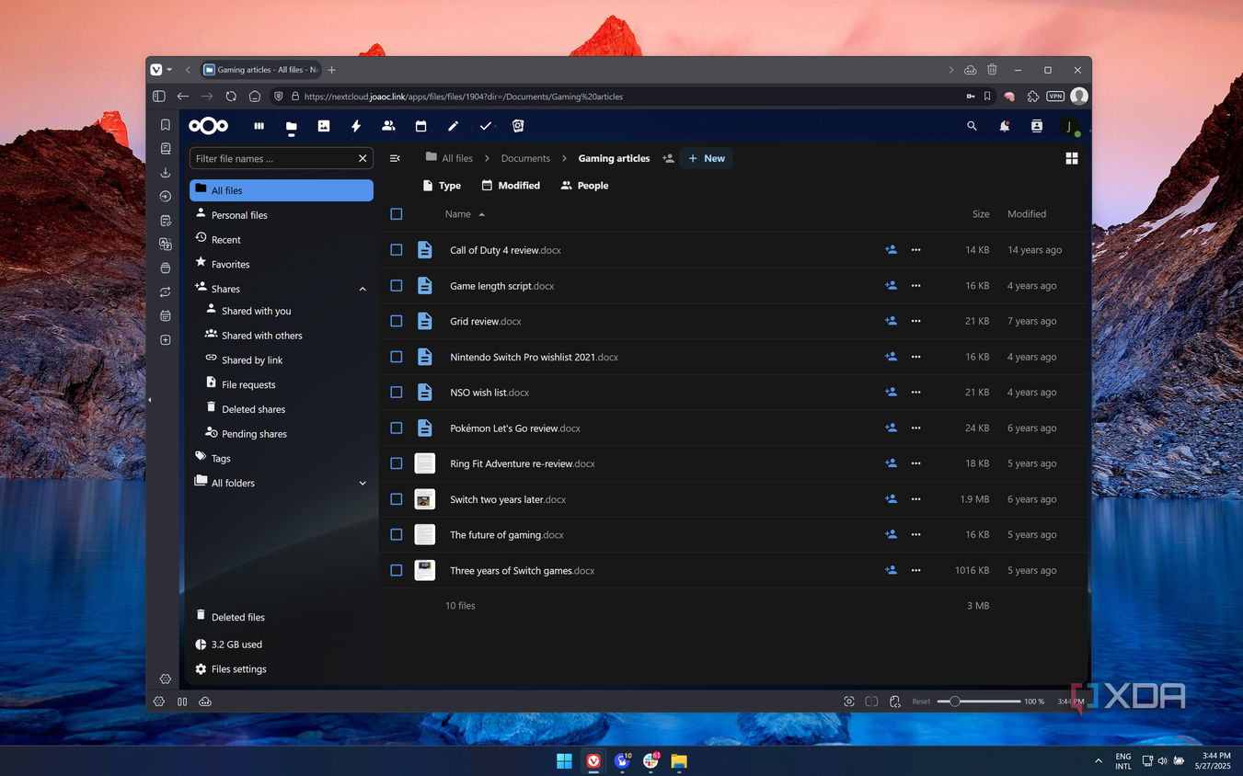Image resolution: width=1243 pixels, height=776 pixels.
Task: Open Vivaldi extensions puzzle icon
Action: click(1032, 96)
